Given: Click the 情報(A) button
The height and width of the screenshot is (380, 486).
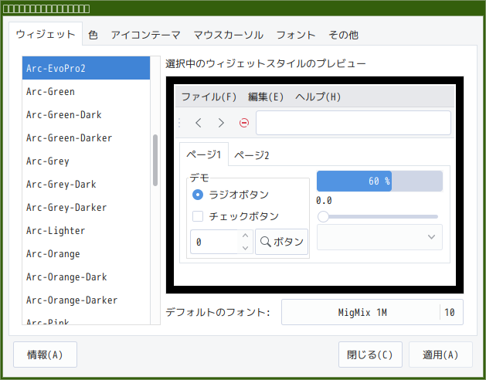Looking at the screenshot, I should coord(45,355).
